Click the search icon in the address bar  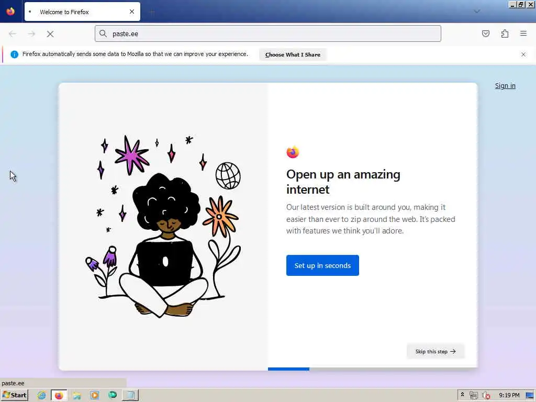pyautogui.click(x=103, y=33)
